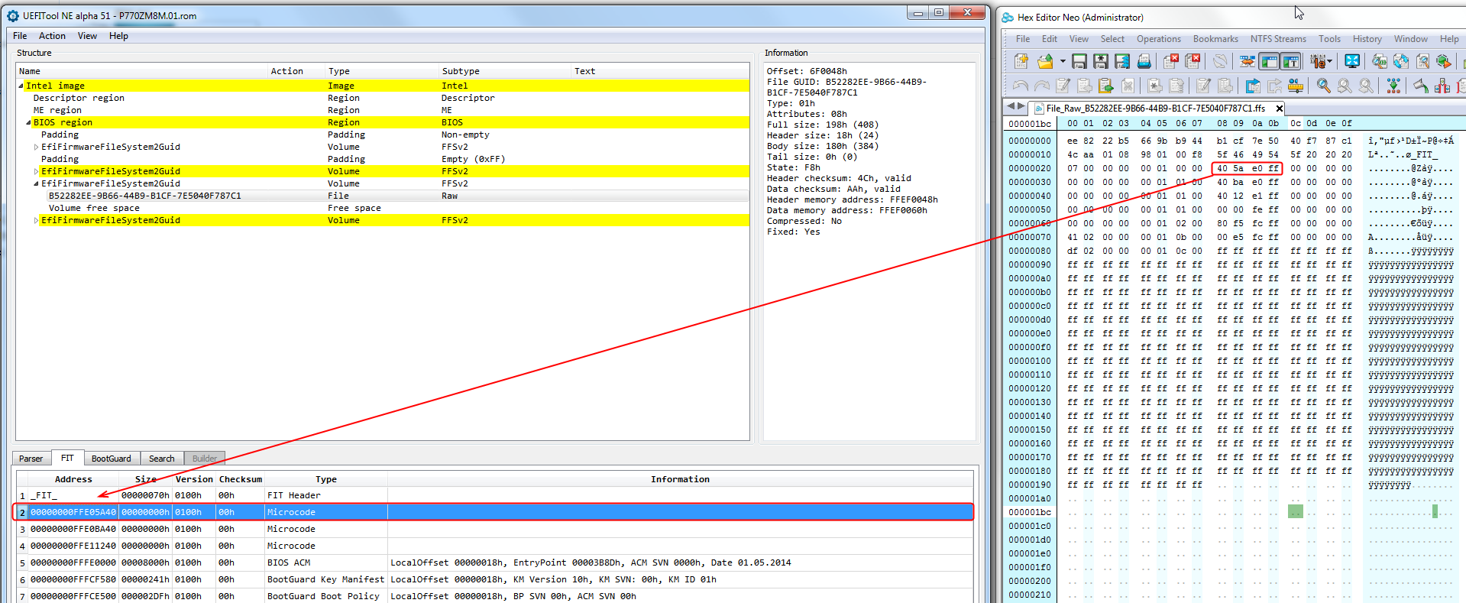Click the magnifier Find icon in second row
Screen dimensions: 1466x603
(x=1324, y=86)
